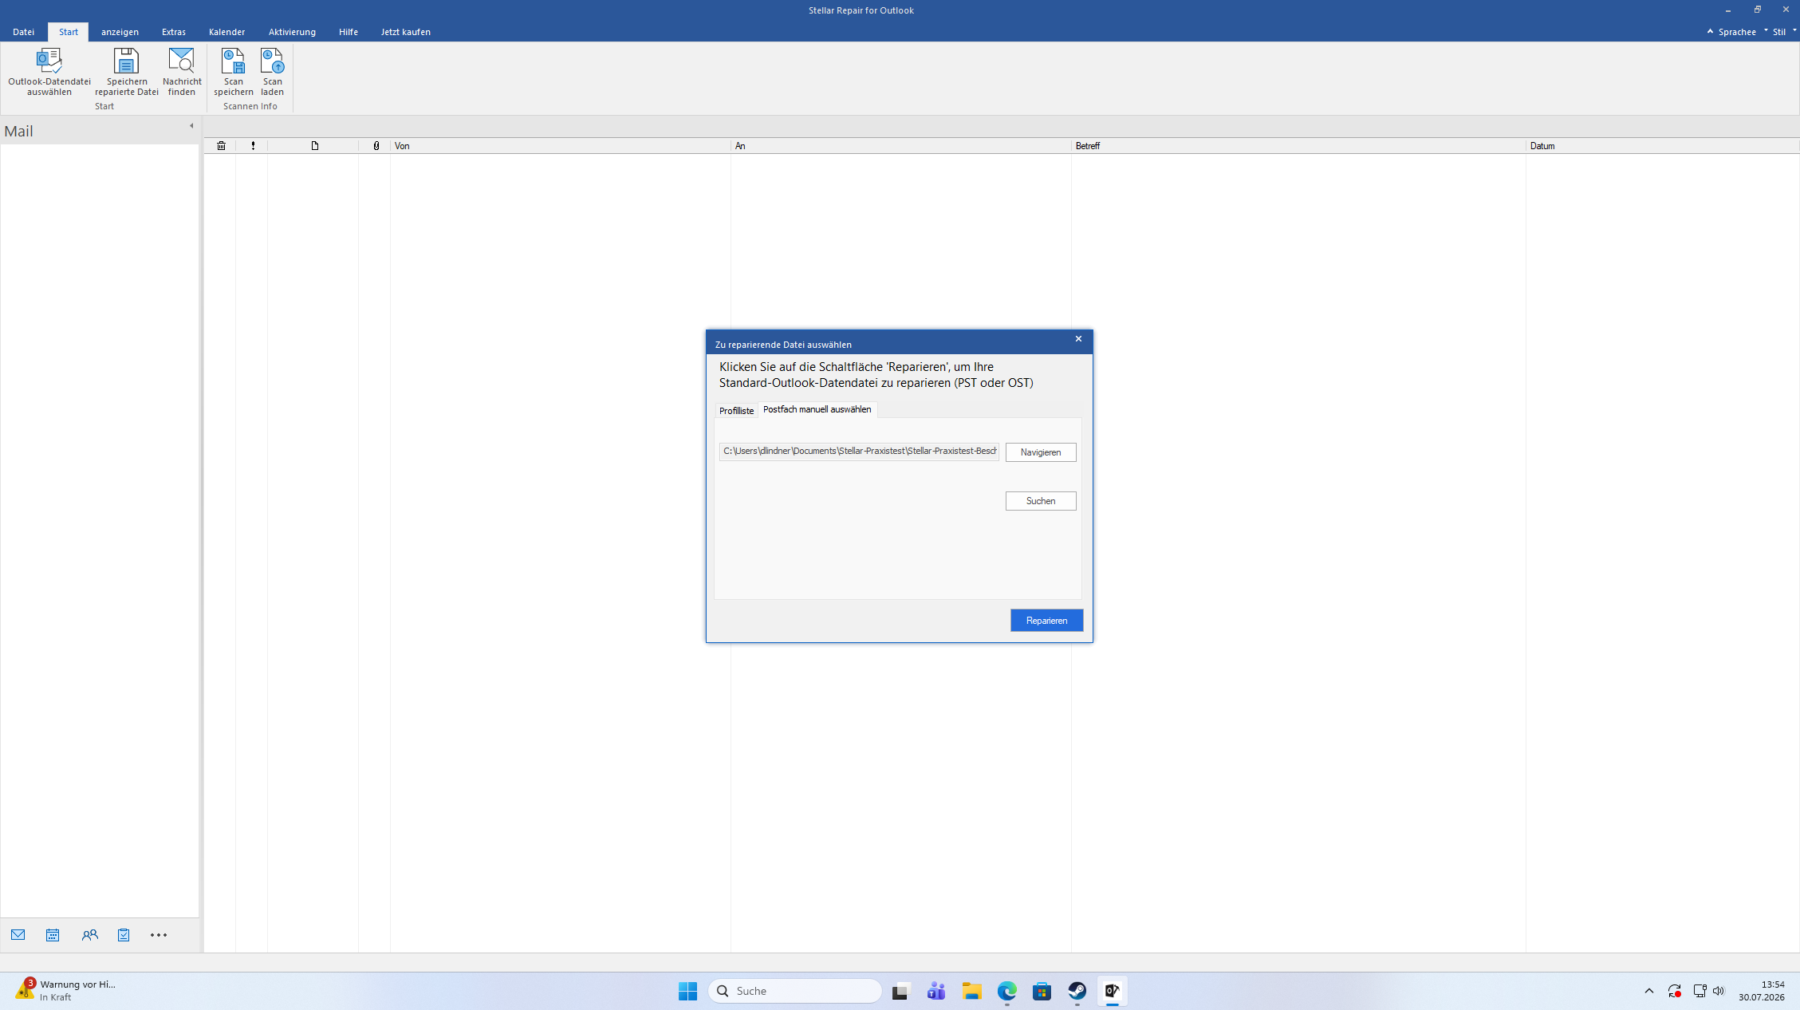Open Steam from the taskbar
This screenshot has height=1010, width=1800.
[1077, 991]
